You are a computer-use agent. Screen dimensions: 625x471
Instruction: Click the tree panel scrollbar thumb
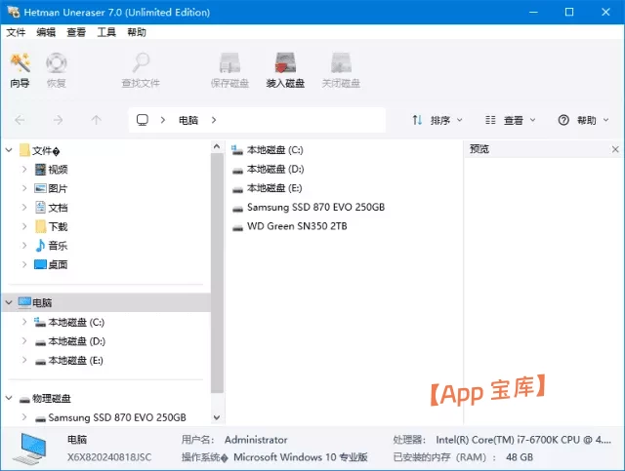point(217,273)
